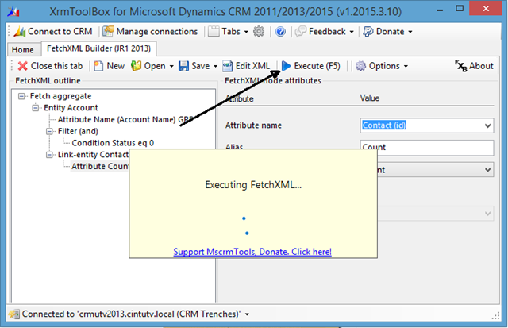Select the Attribute Count tree node
The height and width of the screenshot is (328, 508).
[x=100, y=166]
